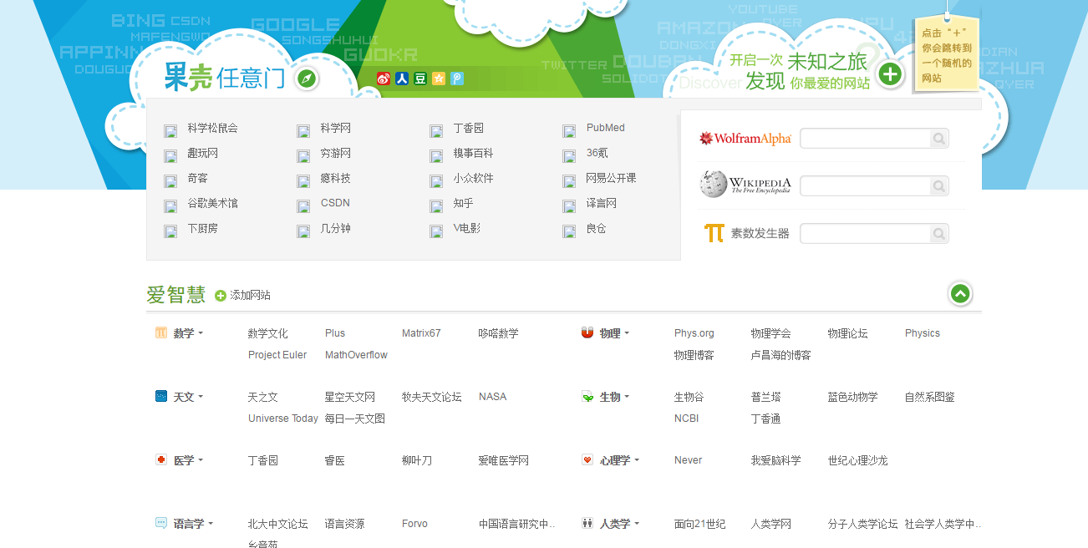
Task: Click the image placeholder beside PubMed
Action: pyautogui.click(x=569, y=130)
